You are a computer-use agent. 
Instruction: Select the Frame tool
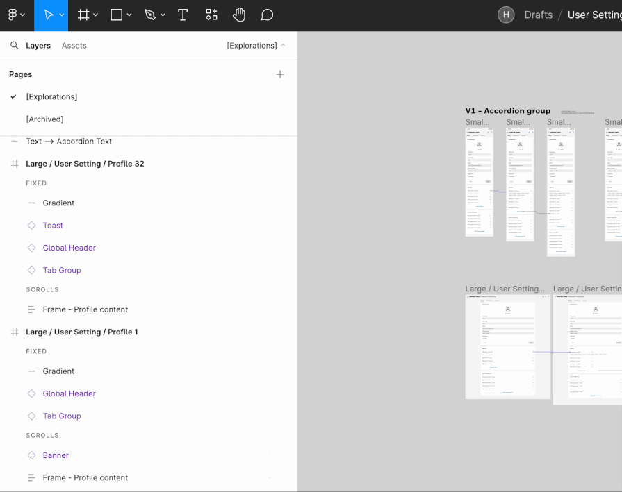(83, 15)
